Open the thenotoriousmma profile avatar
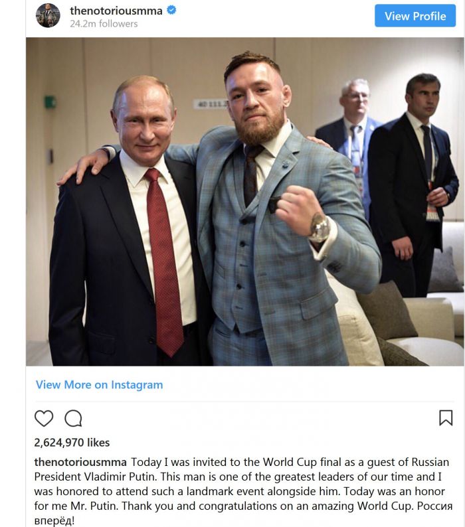 (x=48, y=15)
